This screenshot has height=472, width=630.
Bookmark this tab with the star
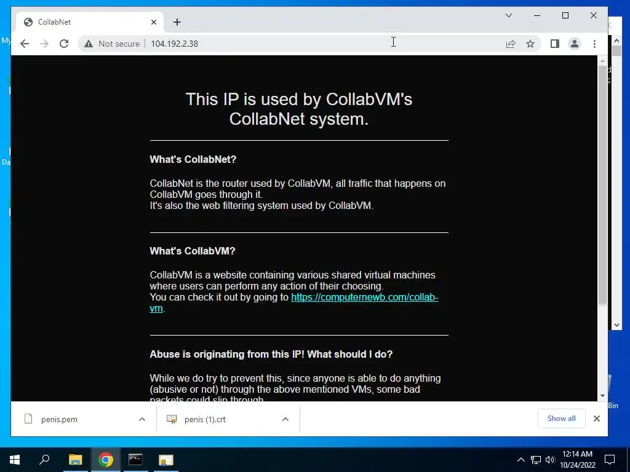[530, 44]
